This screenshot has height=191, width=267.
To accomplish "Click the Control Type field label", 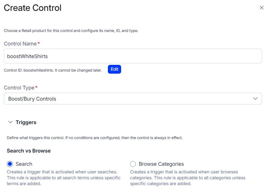I will coord(19,88).
